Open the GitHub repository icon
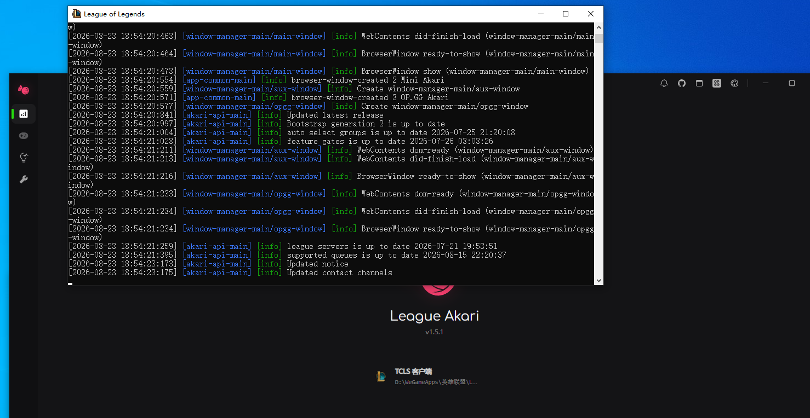The width and height of the screenshot is (810, 418). [x=682, y=83]
